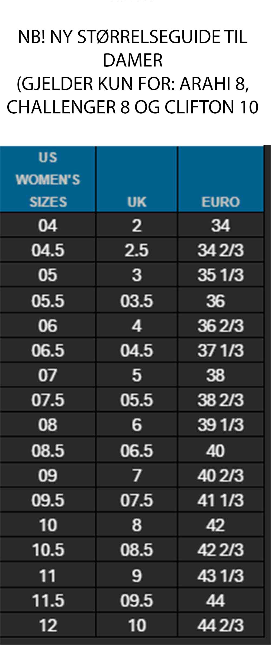Click EURO 44 2/3 cell
The height and width of the screenshot is (645, 271).
click(221, 625)
